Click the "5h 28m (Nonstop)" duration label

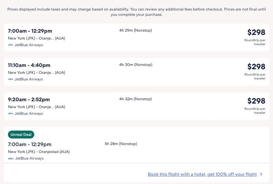[x=121, y=144]
